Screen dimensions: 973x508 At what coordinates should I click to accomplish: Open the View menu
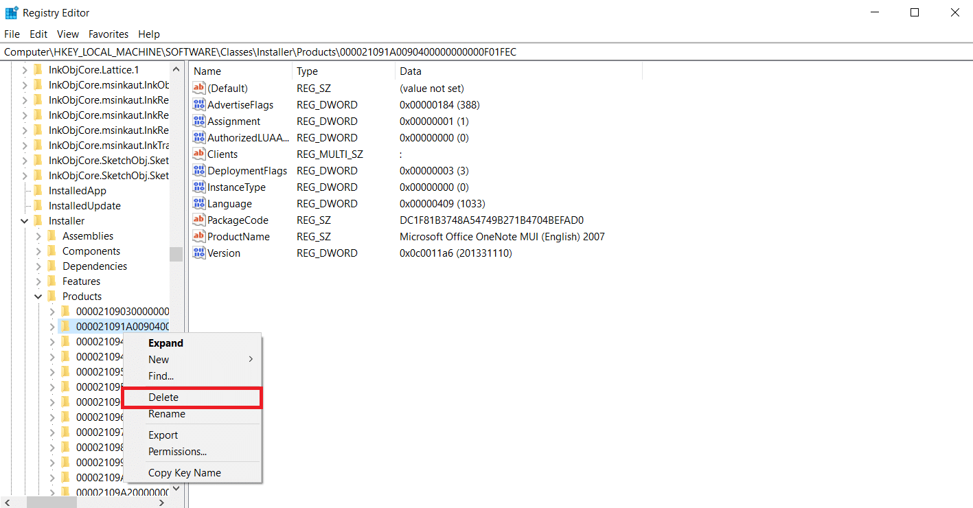point(68,34)
